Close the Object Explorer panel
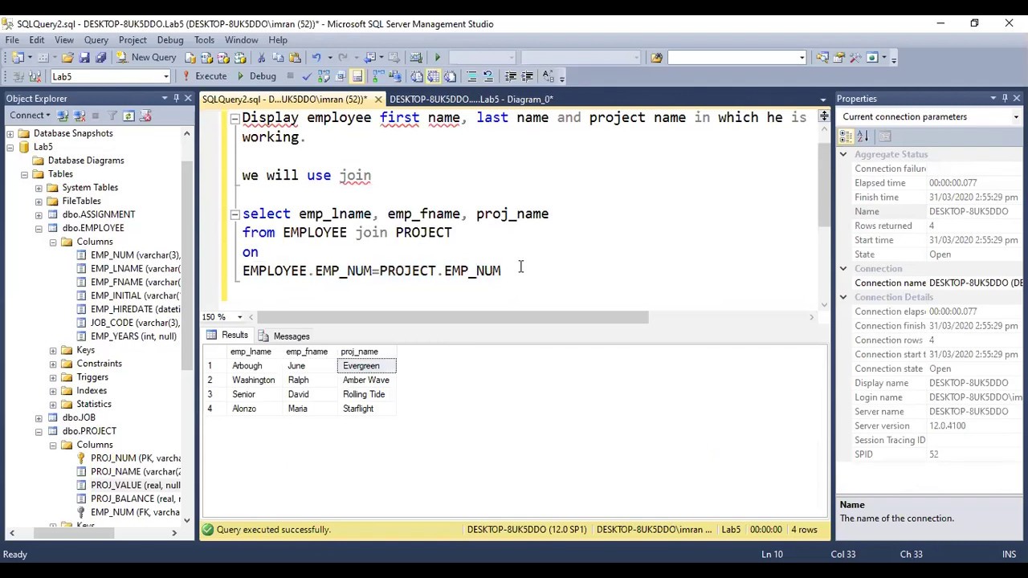Viewport: 1028px width, 578px height. click(x=188, y=98)
